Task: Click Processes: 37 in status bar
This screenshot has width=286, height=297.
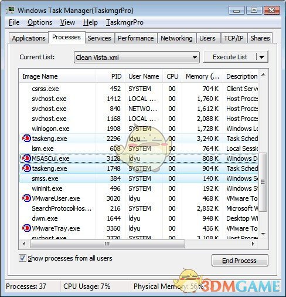Action: (26, 286)
